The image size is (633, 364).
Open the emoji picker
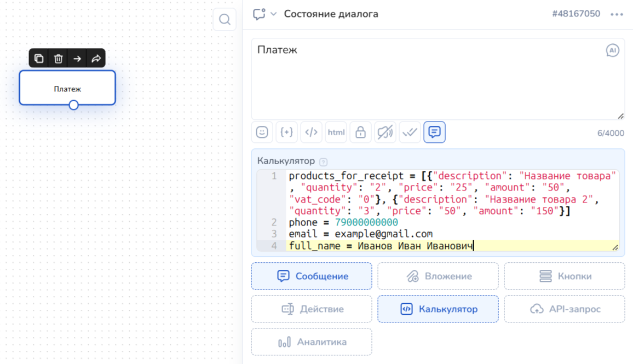pos(262,132)
